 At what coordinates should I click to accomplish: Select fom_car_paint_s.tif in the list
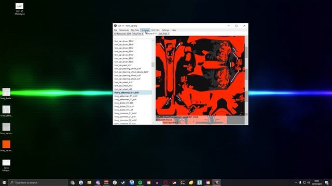pyautogui.click(x=132, y=65)
